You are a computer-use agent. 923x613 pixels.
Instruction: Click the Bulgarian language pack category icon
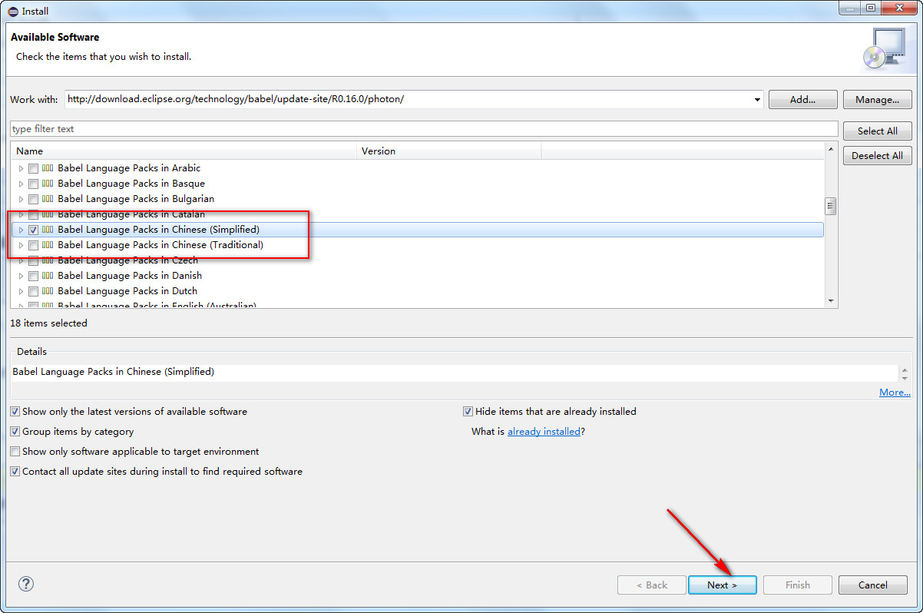pyautogui.click(x=48, y=199)
